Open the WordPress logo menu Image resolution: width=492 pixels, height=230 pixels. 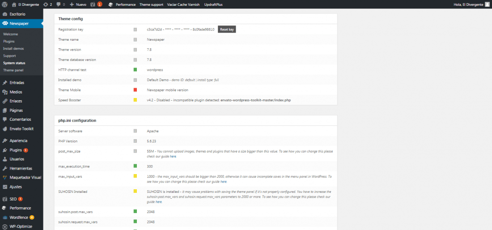coord(5,4)
